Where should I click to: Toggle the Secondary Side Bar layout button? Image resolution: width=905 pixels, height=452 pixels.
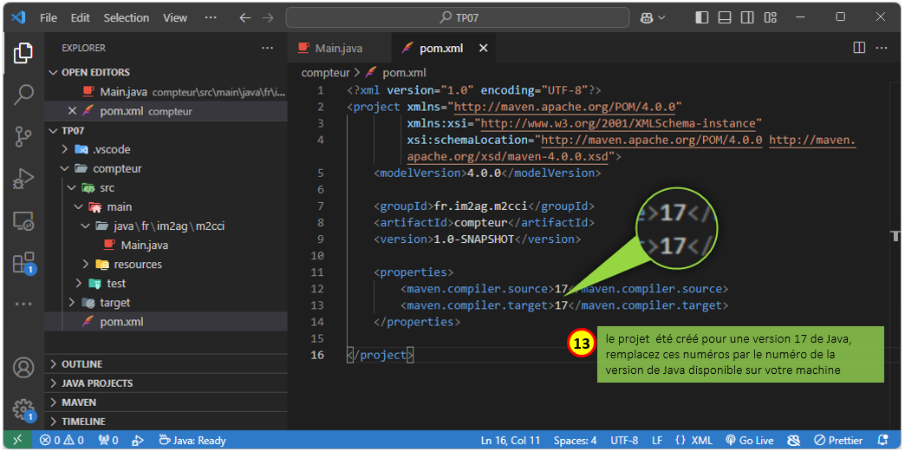(747, 17)
